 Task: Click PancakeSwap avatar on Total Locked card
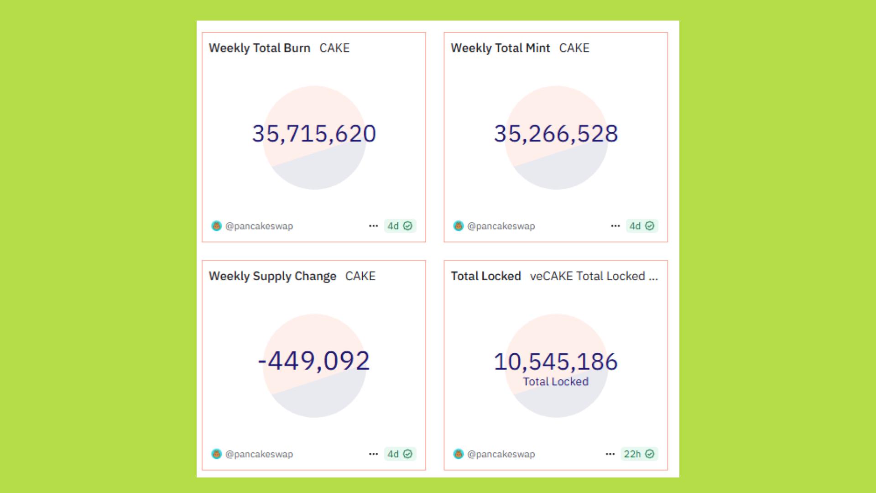coord(458,454)
